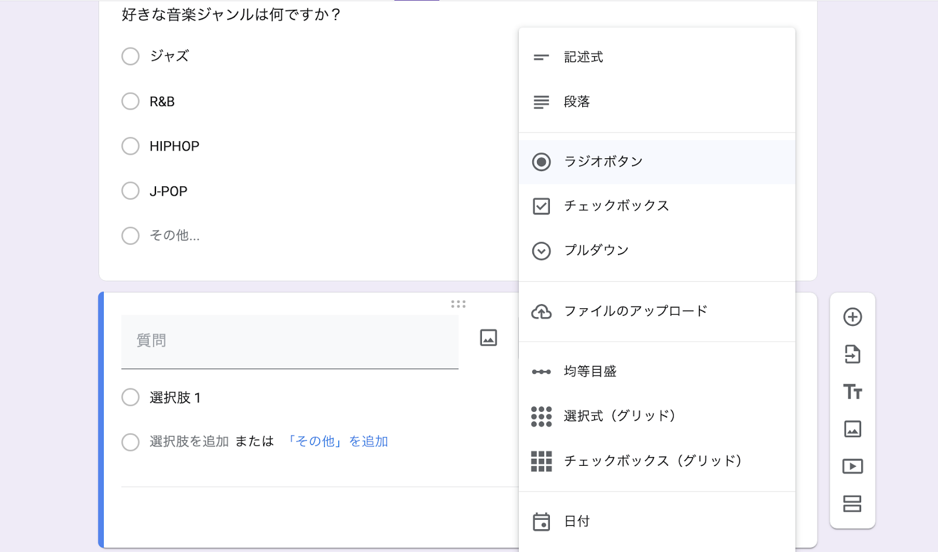Select the ジャズ radio option
The image size is (938, 552).
[131, 56]
